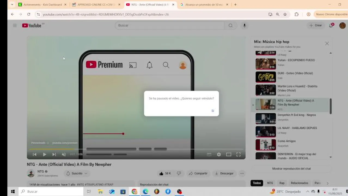The height and width of the screenshot is (196, 348).
Task: Switch to theater mode in the player
Action: pyautogui.click(x=228, y=154)
